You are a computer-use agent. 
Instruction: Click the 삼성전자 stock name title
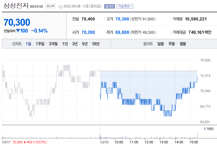16,6
